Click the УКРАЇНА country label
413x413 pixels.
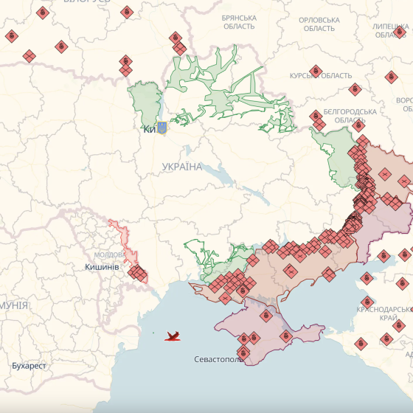[182, 167]
